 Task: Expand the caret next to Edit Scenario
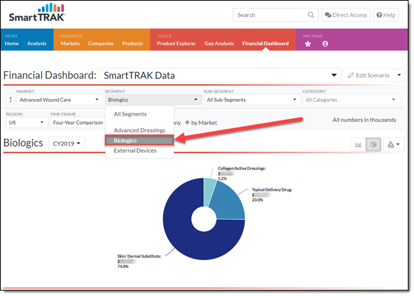click(399, 75)
